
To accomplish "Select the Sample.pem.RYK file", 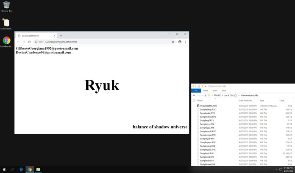I will click(x=208, y=142).
